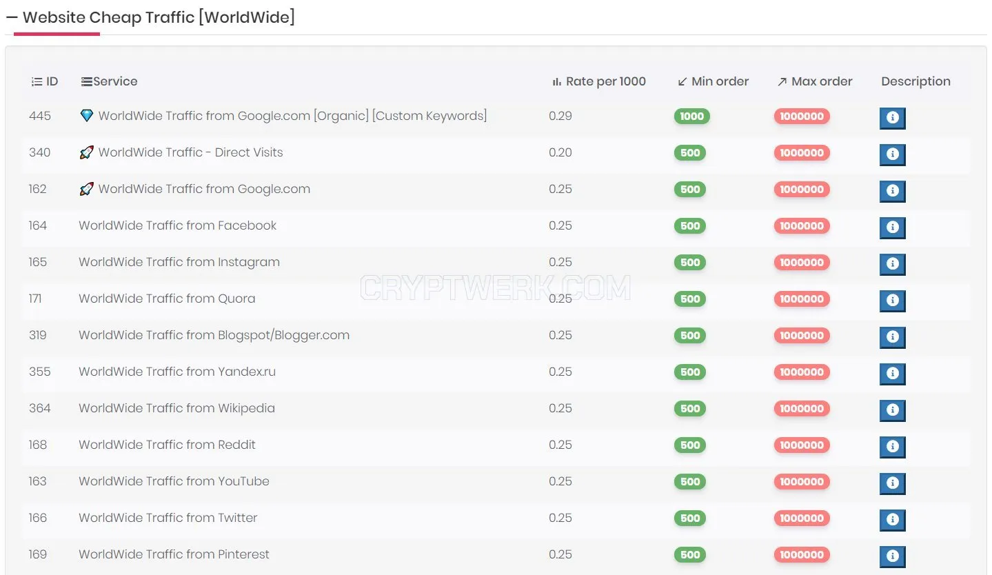Viewport: 992px width, 575px height.
Task: Collapse the Website Cheap Traffic [WorldWide] section
Action: point(12,17)
